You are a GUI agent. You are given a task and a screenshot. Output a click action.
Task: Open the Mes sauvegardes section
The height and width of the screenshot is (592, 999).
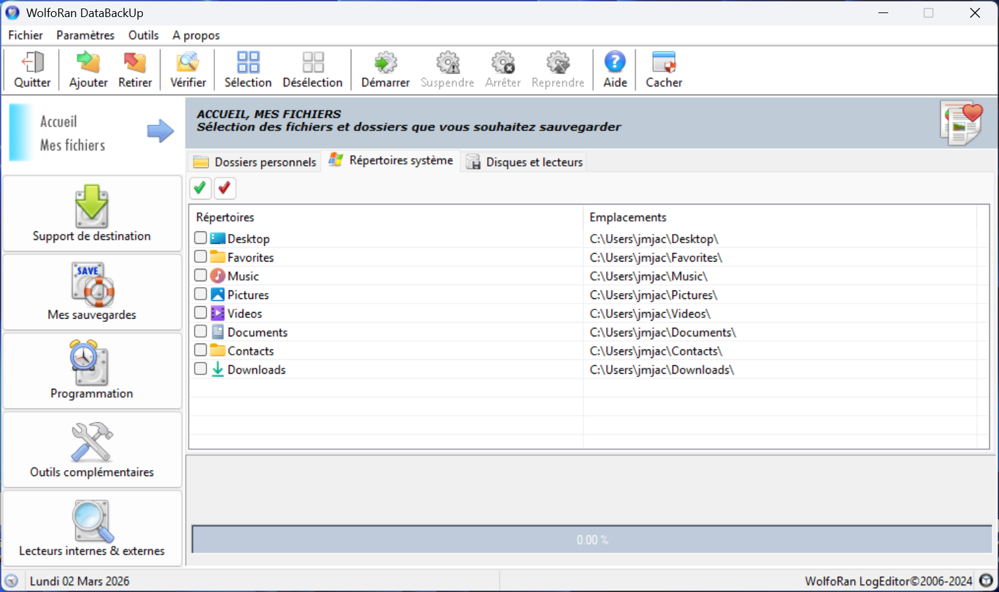(92, 292)
